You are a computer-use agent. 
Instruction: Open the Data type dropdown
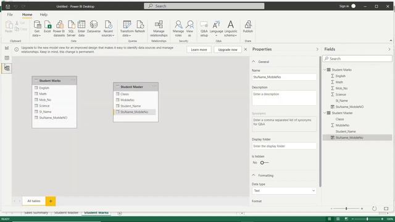(284, 191)
